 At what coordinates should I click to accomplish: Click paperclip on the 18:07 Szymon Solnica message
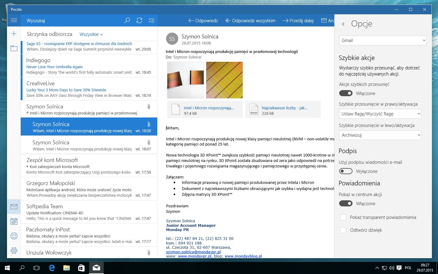(x=149, y=142)
